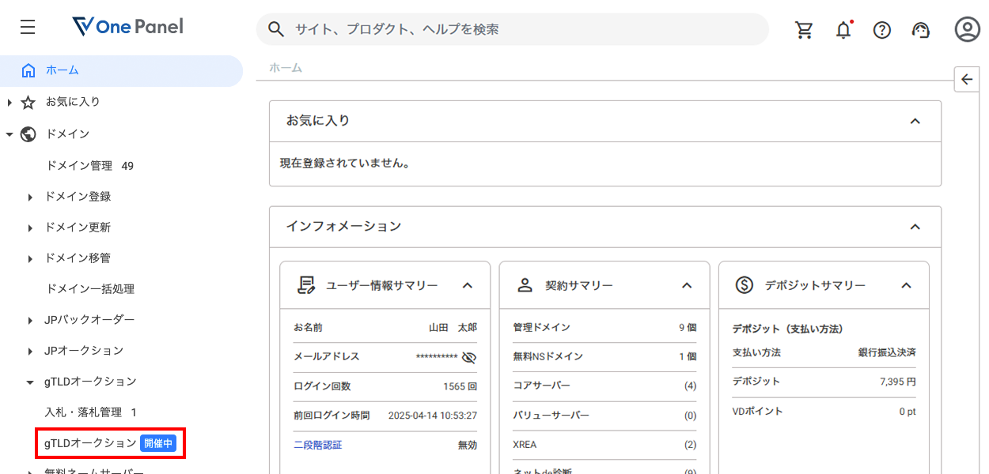The image size is (989, 474).
Task: Open the 二段階認証 link
Action: 317,445
